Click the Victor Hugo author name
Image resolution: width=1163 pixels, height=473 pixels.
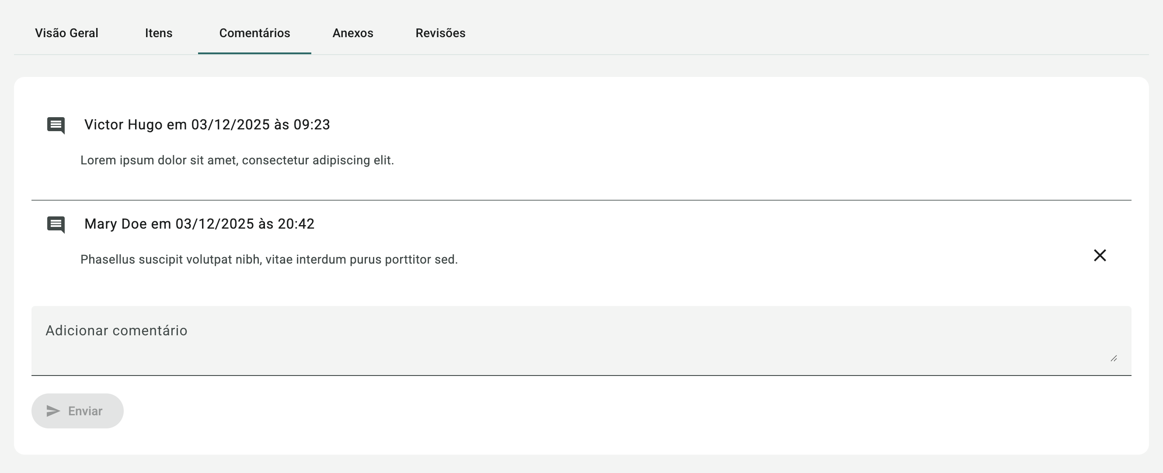click(123, 125)
